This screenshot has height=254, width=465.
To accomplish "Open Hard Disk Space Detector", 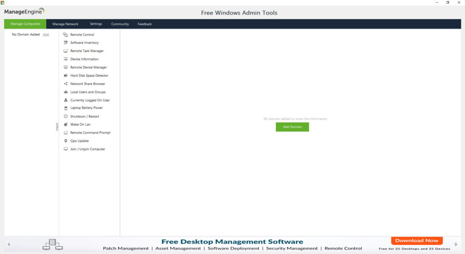I will pos(89,75).
